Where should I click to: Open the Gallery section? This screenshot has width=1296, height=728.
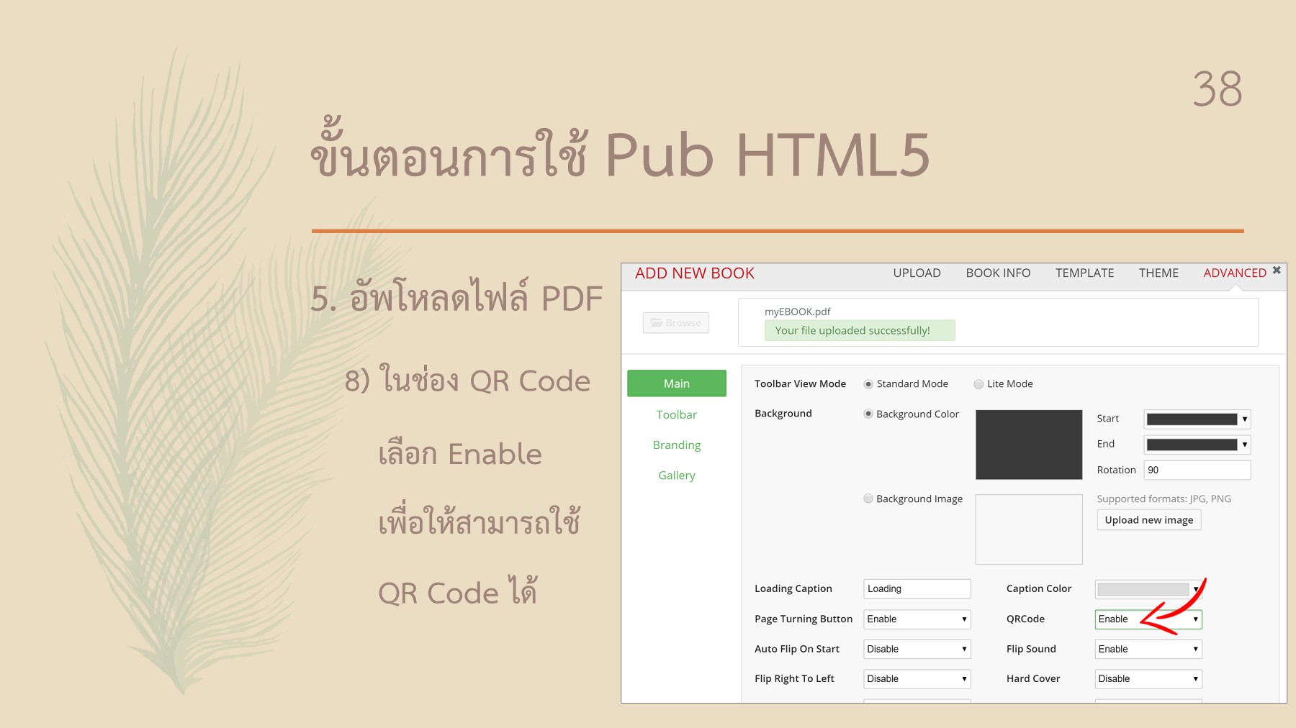point(676,475)
